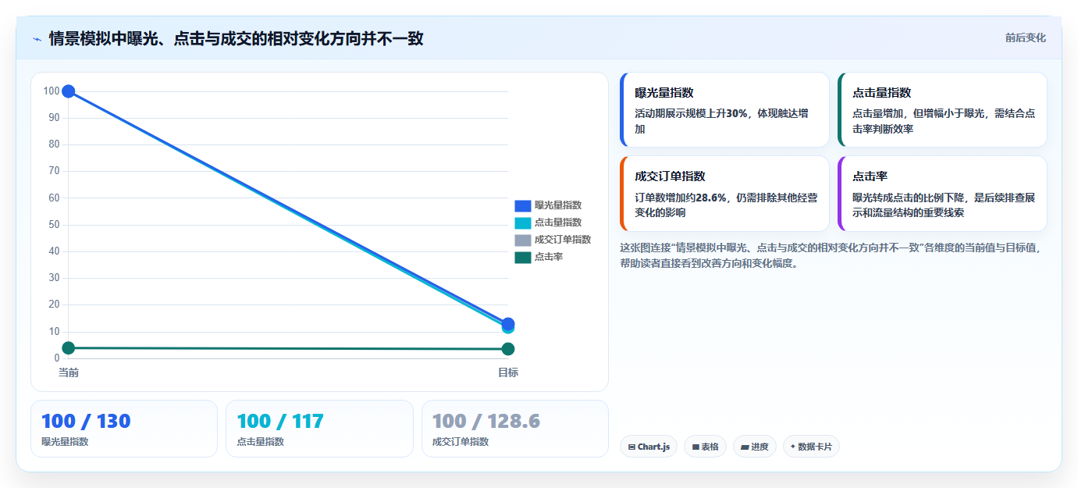The width and height of the screenshot is (1078, 488).
Task: Select the 成交订单指数 info card heading
Action: [x=671, y=176]
